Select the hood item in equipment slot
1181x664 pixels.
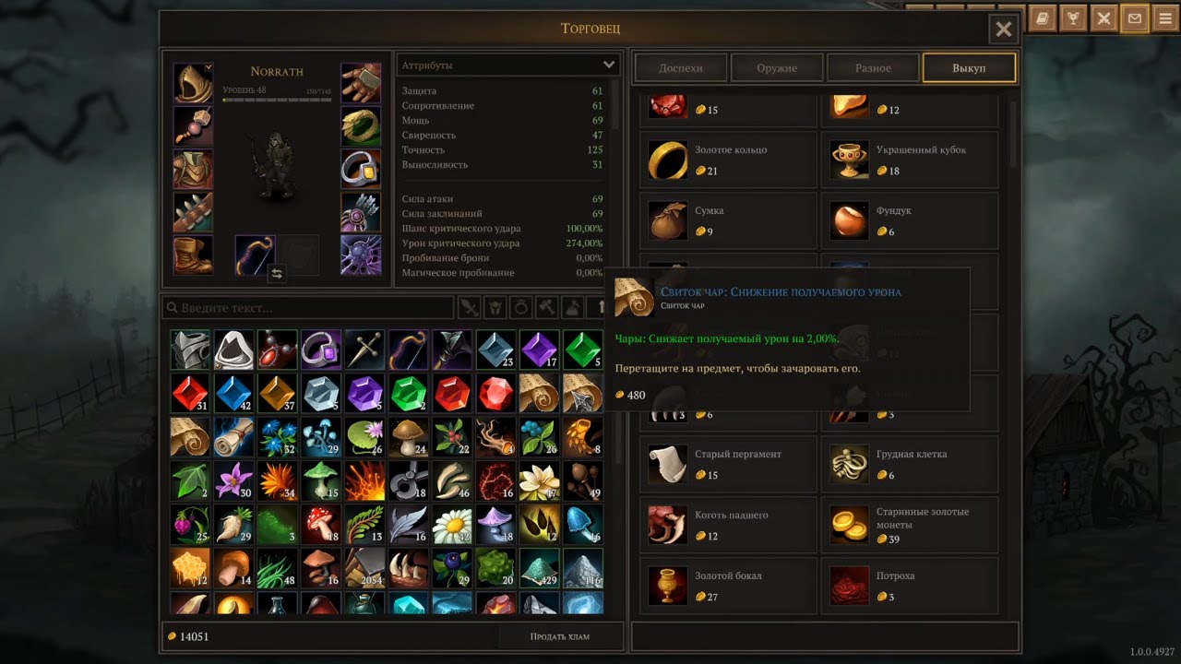(193, 83)
